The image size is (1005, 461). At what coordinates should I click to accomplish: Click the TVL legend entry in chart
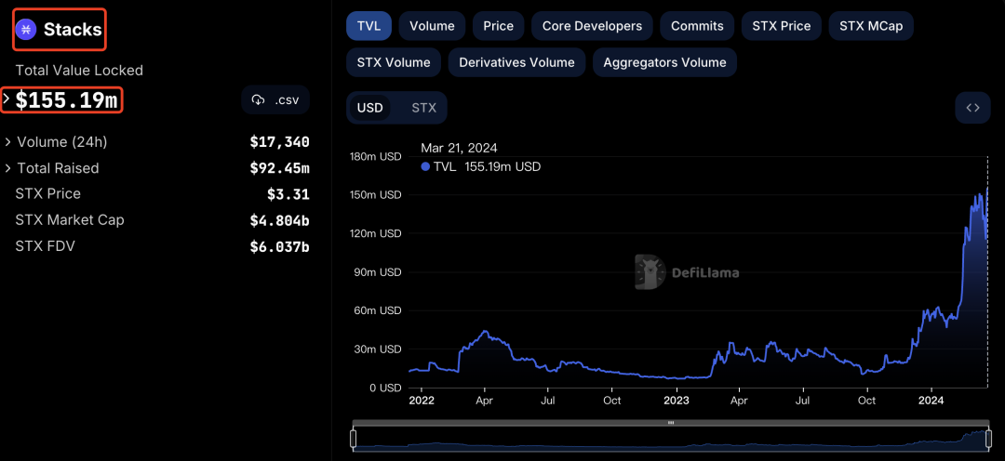(481, 167)
